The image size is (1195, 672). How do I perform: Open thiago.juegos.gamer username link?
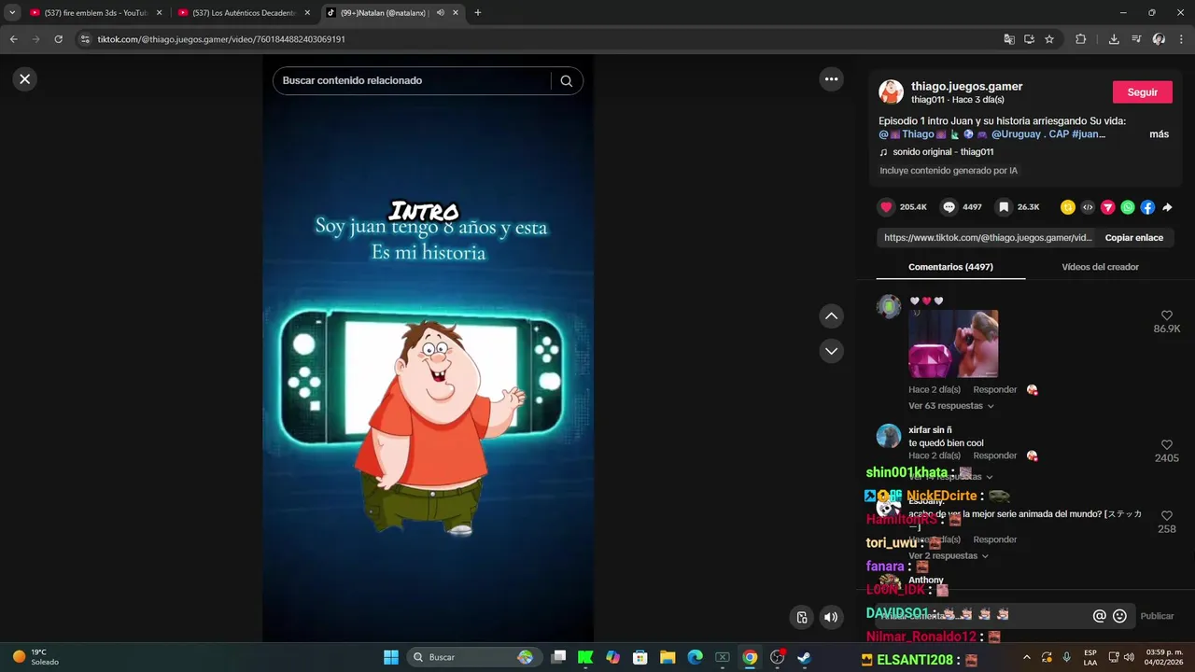[x=967, y=86]
